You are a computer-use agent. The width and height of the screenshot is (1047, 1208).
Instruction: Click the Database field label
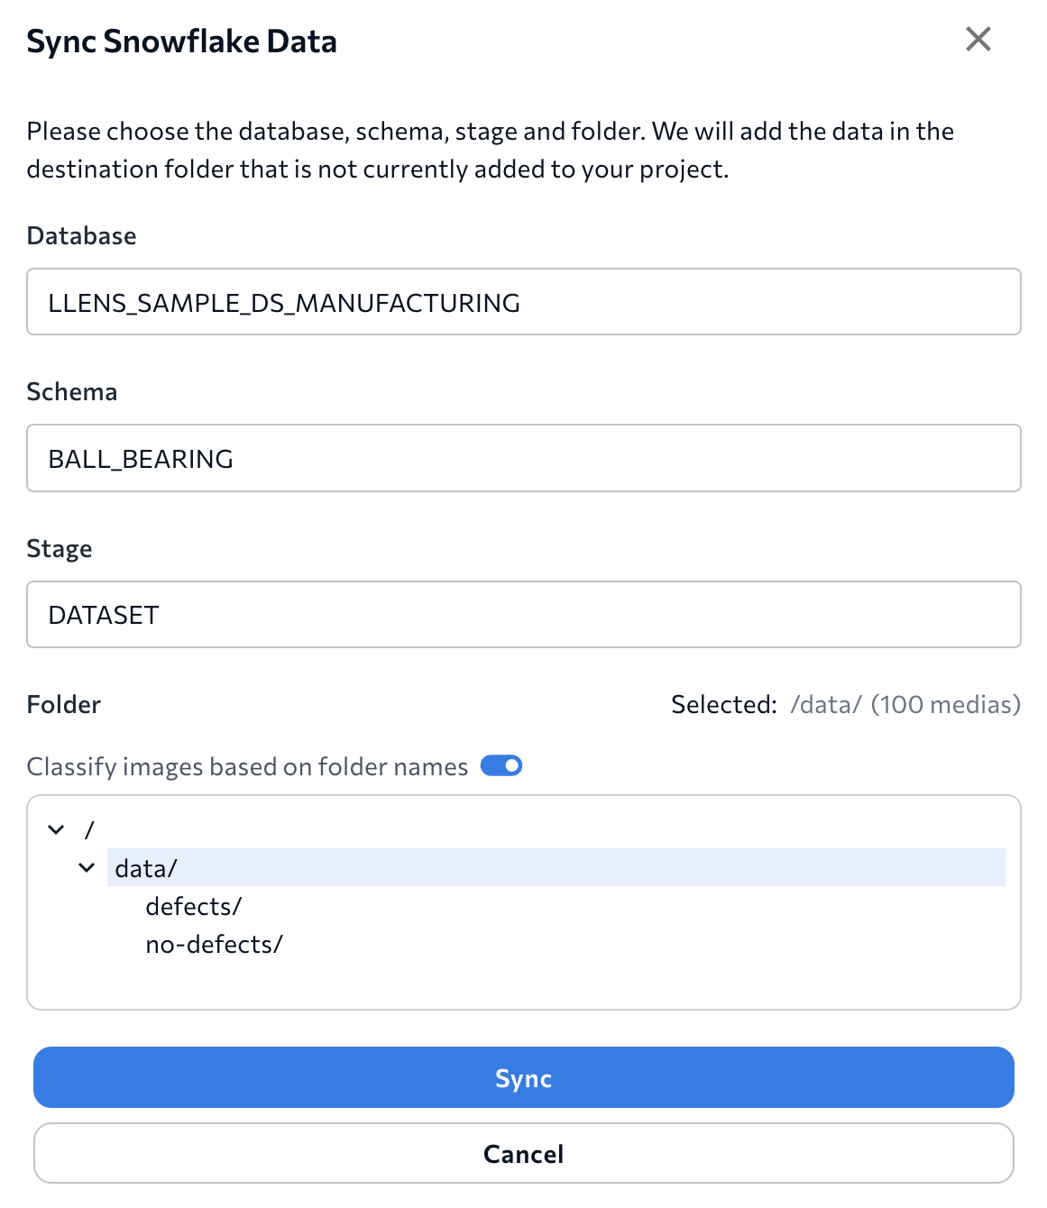point(81,235)
